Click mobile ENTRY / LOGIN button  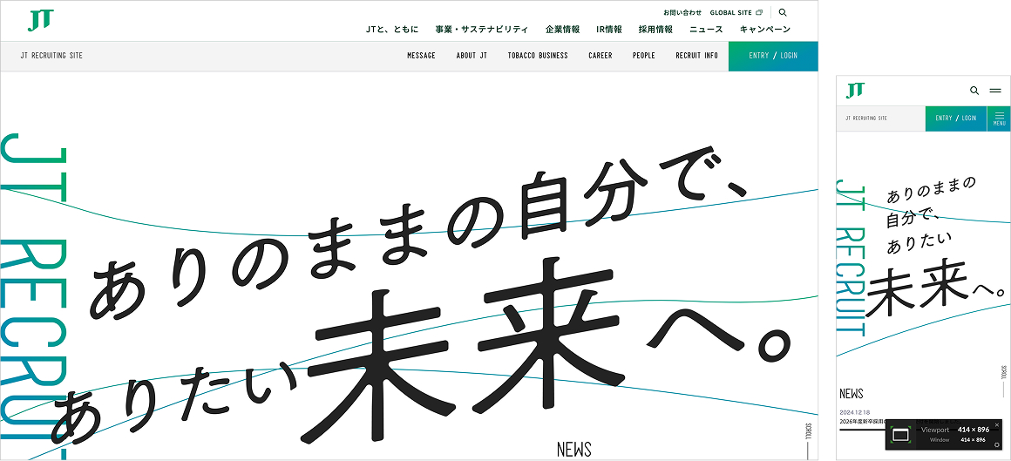click(955, 119)
